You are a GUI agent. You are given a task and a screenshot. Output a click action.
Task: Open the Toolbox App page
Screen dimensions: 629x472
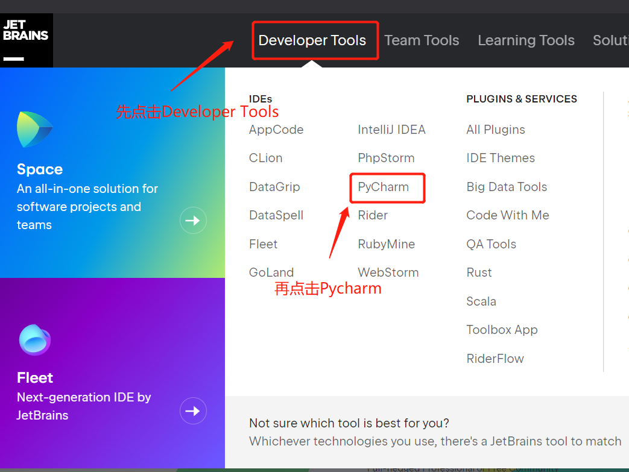tap(502, 330)
